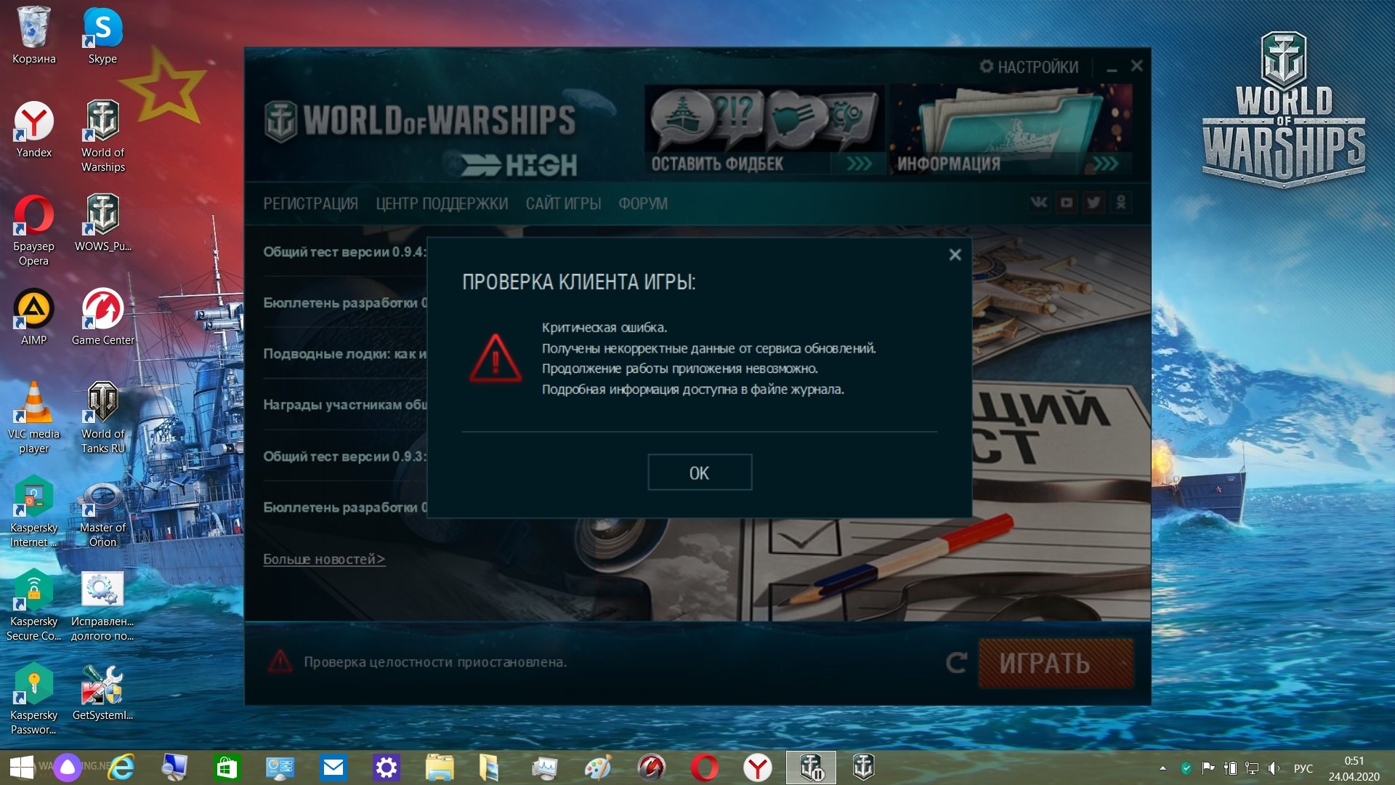1395x785 pixels.
Task: Close the game client check dialog
Action: [955, 254]
